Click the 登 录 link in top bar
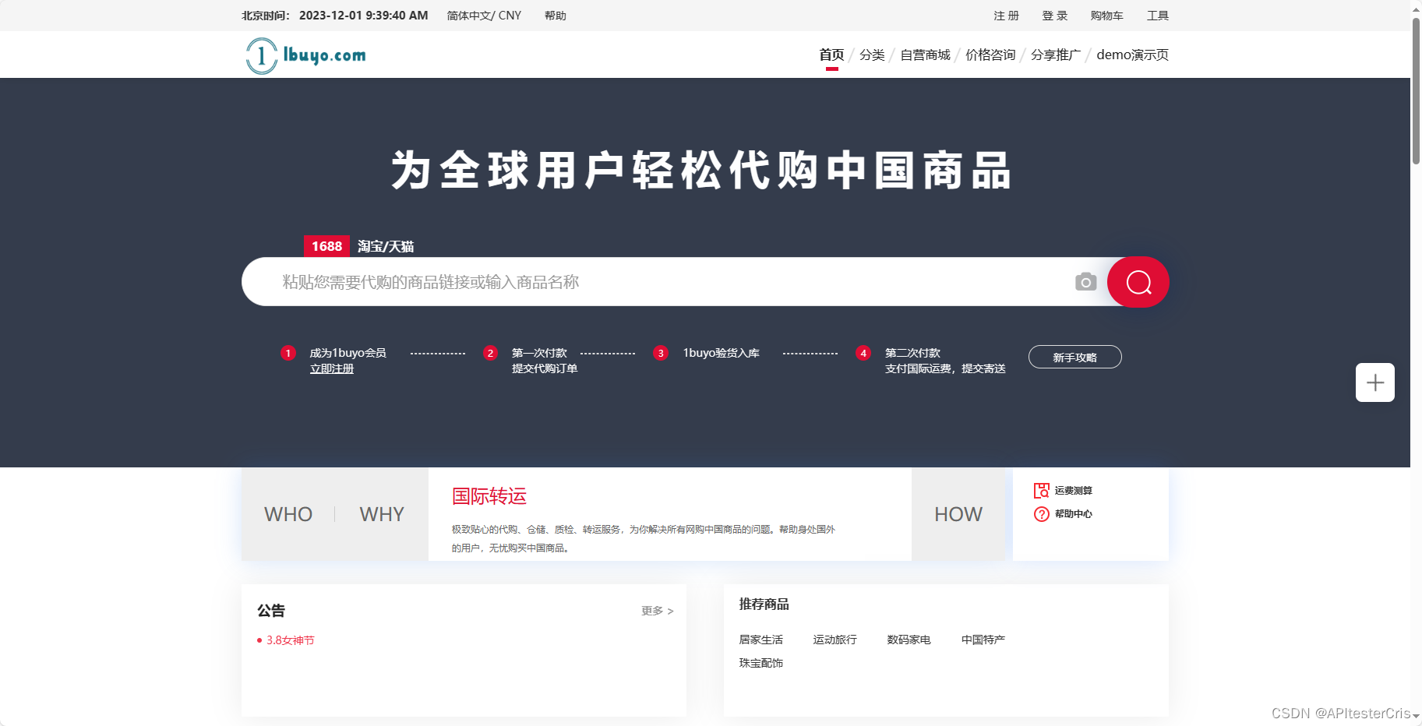The width and height of the screenshot is (1422, 726). (1054, 16)
